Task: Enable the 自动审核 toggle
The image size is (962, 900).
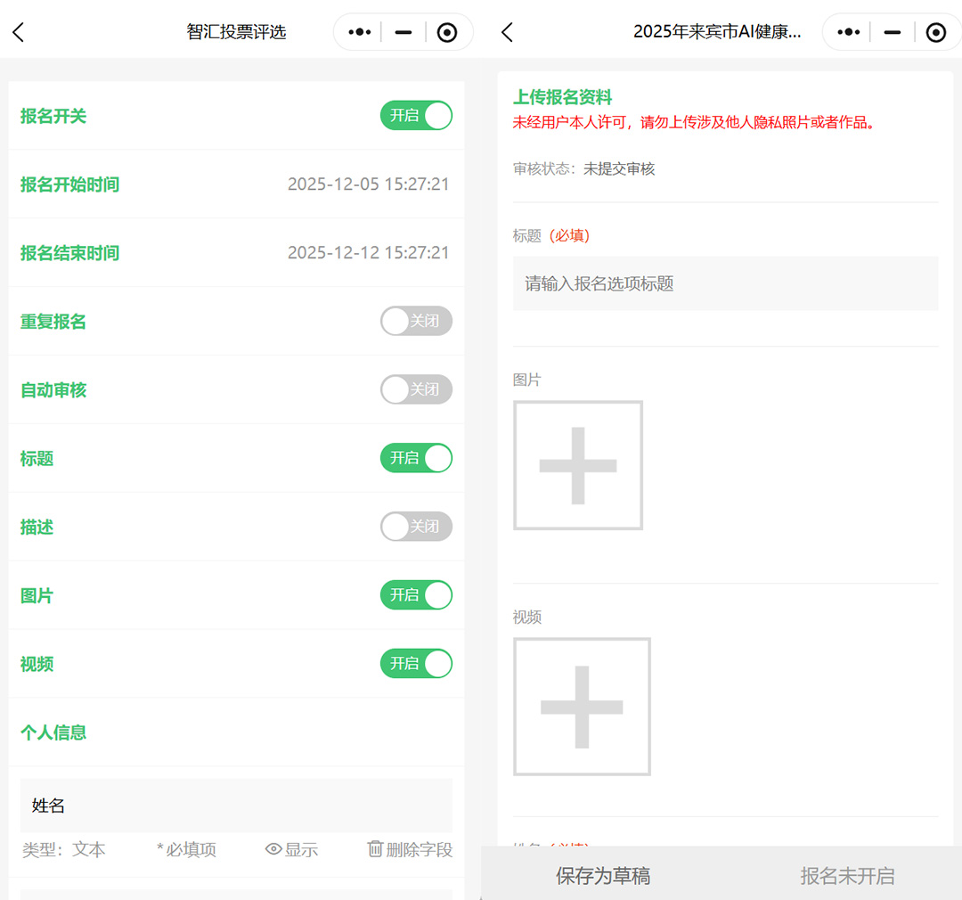Action: pyautogui.click(x=416, y=389)
